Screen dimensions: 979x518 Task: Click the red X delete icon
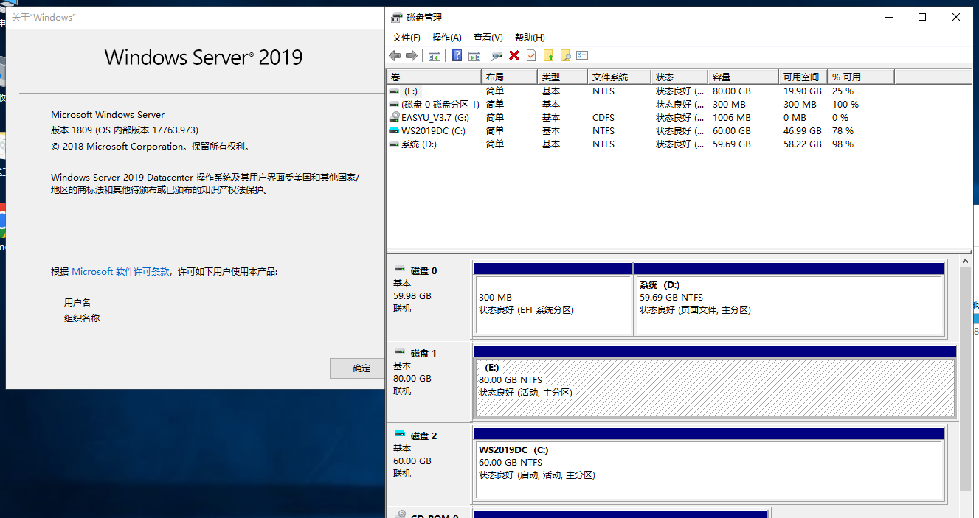tap(514, 56)
